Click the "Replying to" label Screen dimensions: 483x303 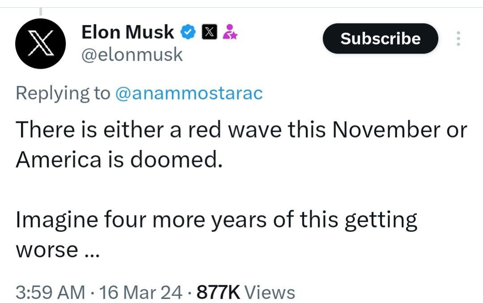pyautogui.click(x=63, y=93)
